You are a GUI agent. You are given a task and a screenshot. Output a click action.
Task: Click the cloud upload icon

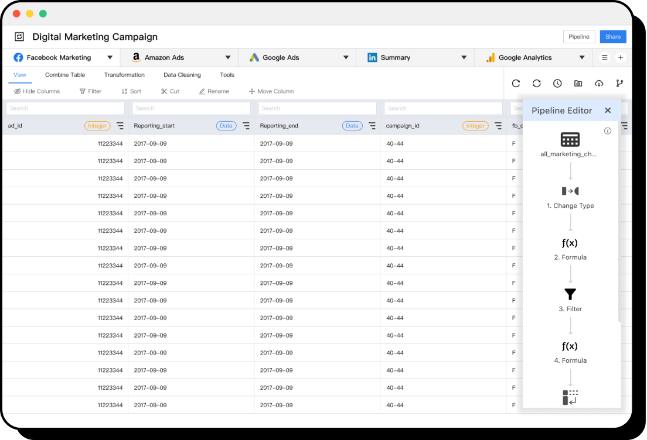pos(598,84)
